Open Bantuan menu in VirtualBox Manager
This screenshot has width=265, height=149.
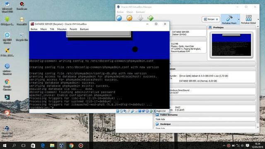[x=140, y=12]
